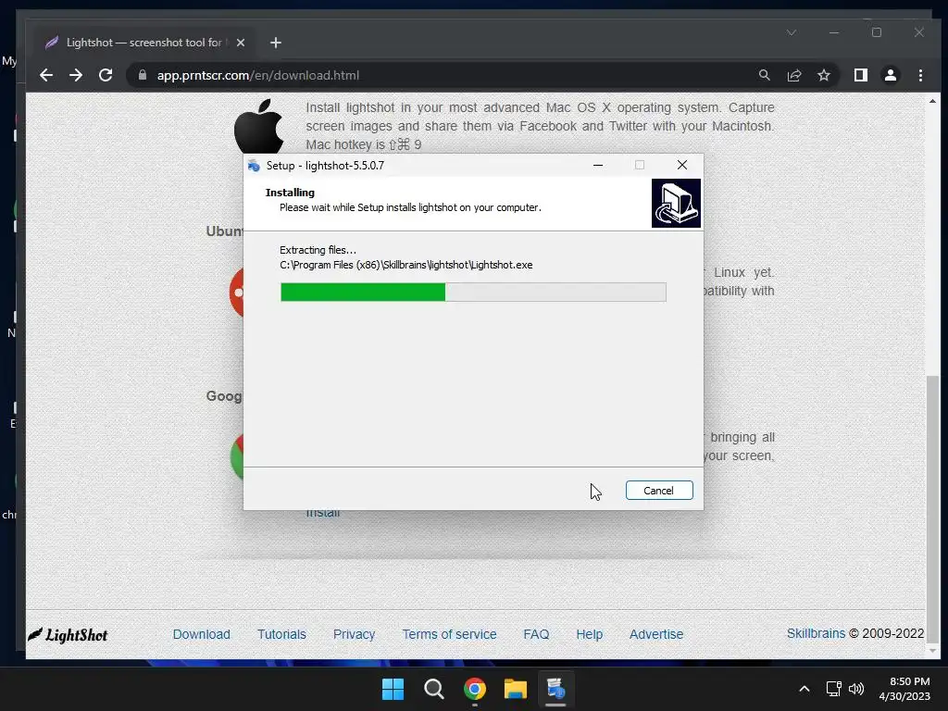Click the "Extracting files..." status text
The height and width of the screenshot is (711, 948).
click(x=318, y=250)
